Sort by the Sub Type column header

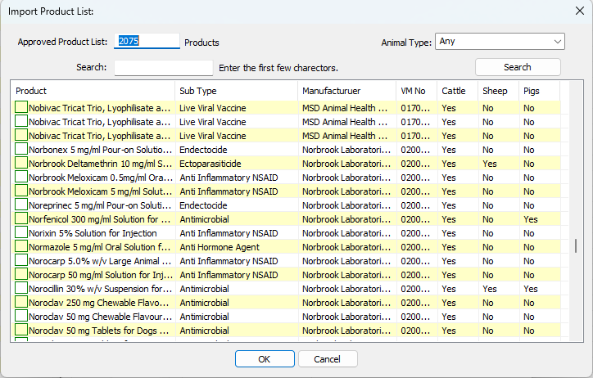237,91
